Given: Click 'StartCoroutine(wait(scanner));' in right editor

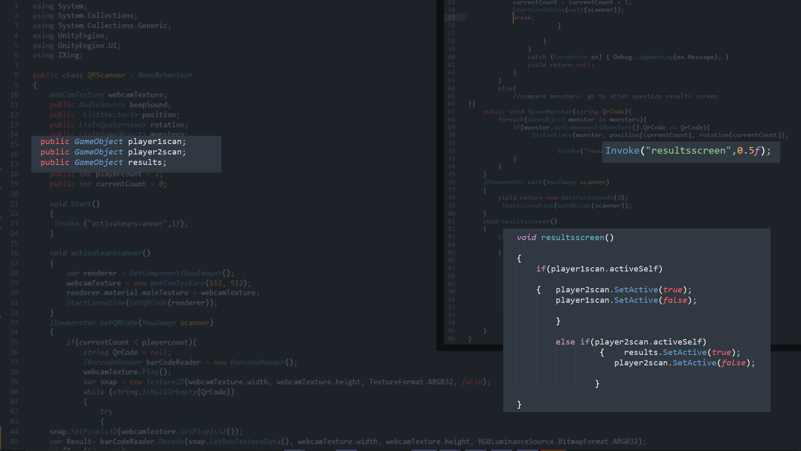Looking at the screenshot, I should pyautogui.click(x=569, y=10).
